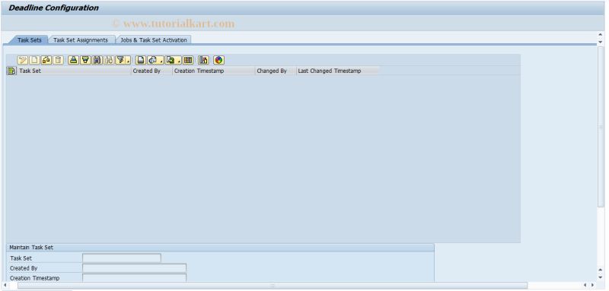Click the Deadline Configuration title

coord(53,8)
